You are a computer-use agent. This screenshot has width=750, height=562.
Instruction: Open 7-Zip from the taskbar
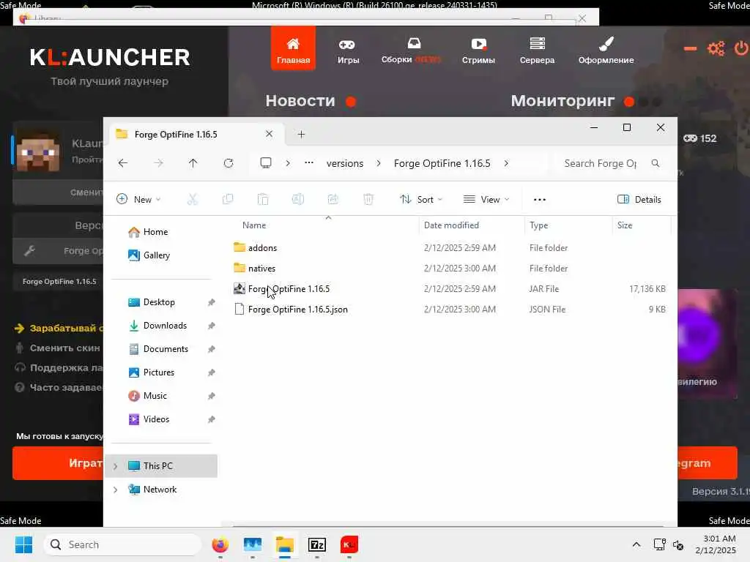point(317,544)
